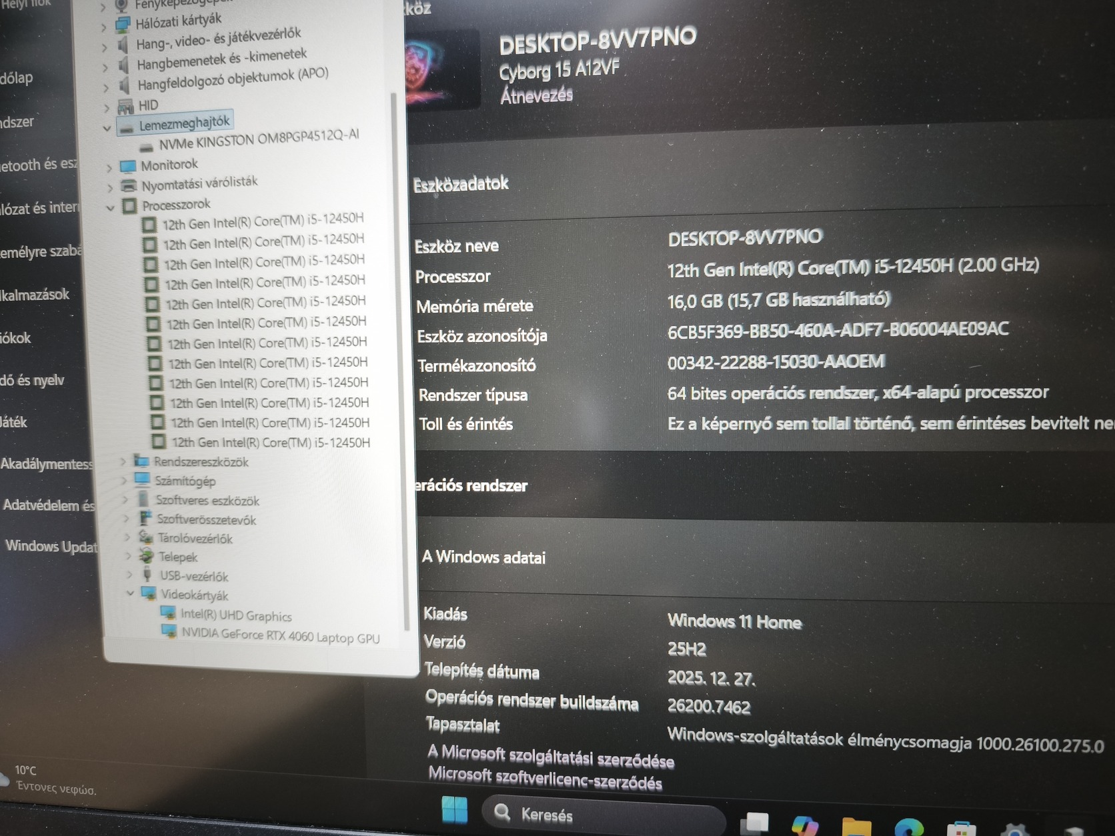The width and height of the screenshot is (1115, 836).
Task: Click the HID device category icon
Action: pyautogui.click(x=125, y=107)
